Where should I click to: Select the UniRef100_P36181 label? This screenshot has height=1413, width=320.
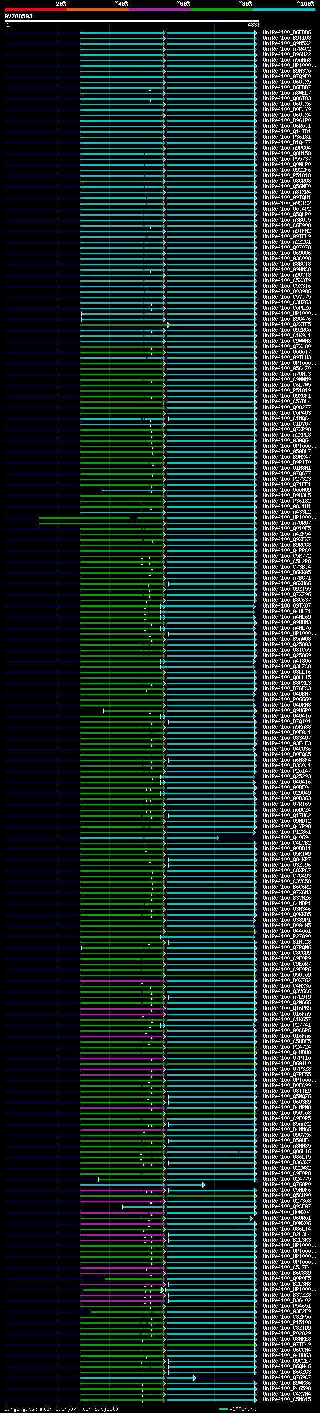pyautogui.click(x=286, y=137)
